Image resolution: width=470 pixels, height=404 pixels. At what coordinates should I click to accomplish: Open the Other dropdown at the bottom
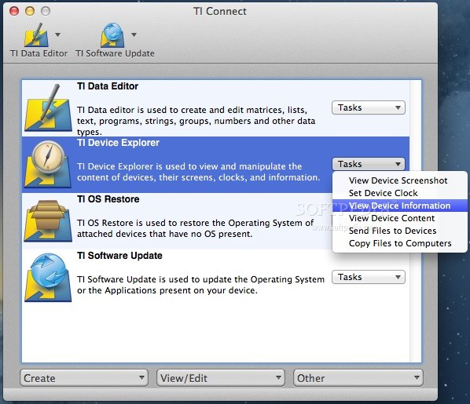(x=358, y=378)
